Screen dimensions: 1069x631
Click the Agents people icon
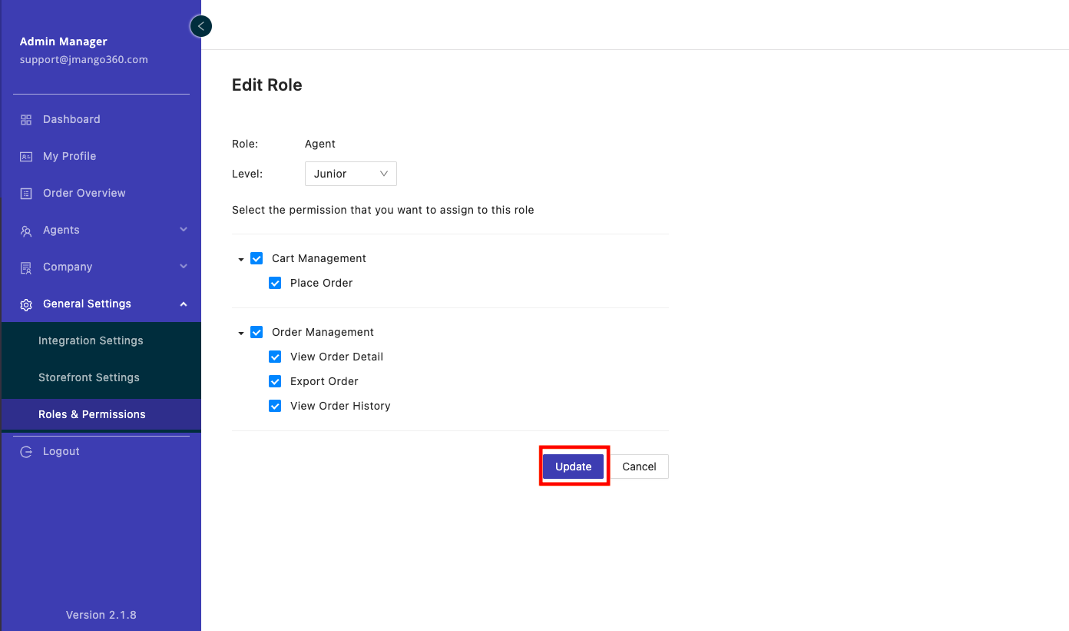click(x=26, y=231)
